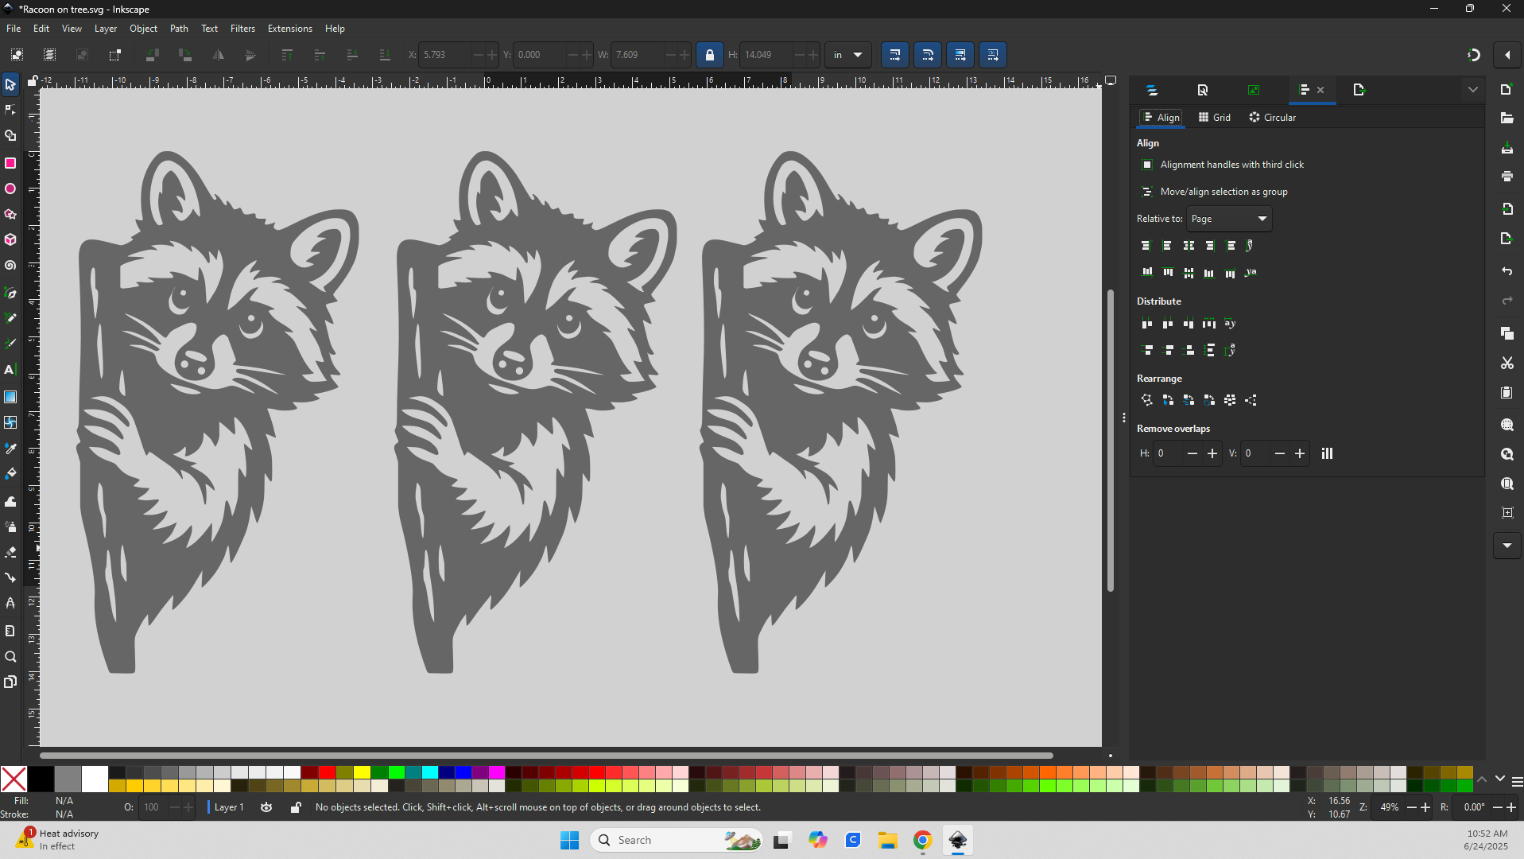This screenshot has width=1524, height=859.
Task: Pick the yellow color swatch in palette
Action: (362, 772)
